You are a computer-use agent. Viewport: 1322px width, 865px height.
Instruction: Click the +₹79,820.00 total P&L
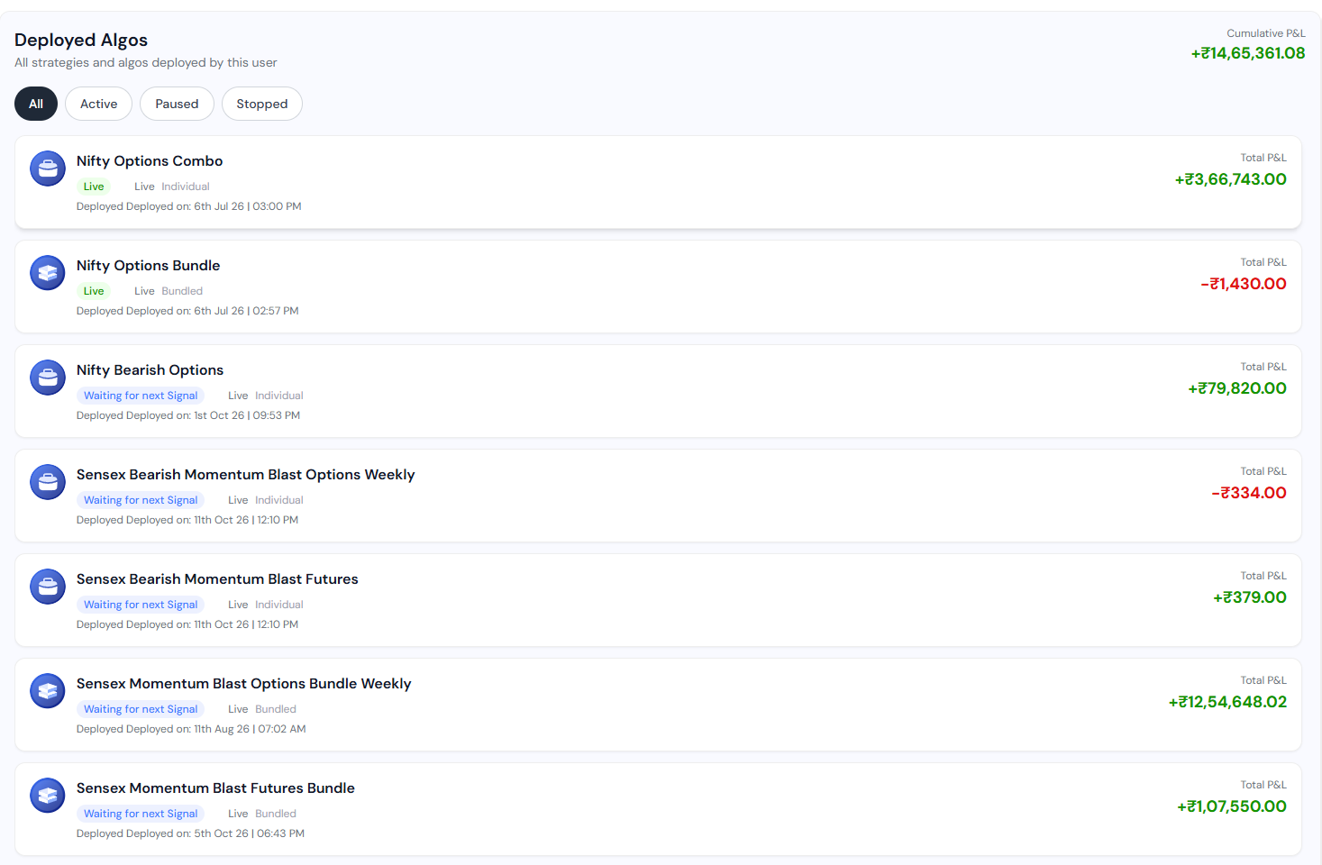[1237, 388]
